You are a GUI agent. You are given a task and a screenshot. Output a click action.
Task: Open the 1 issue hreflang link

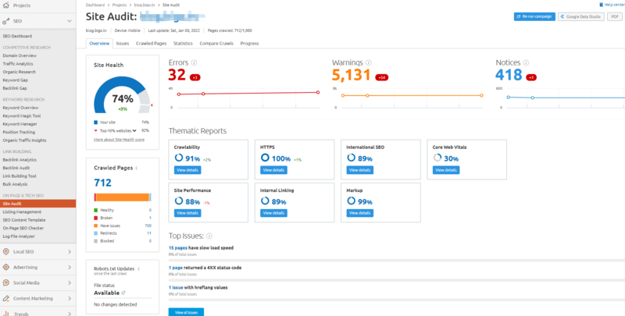[177, 287]
